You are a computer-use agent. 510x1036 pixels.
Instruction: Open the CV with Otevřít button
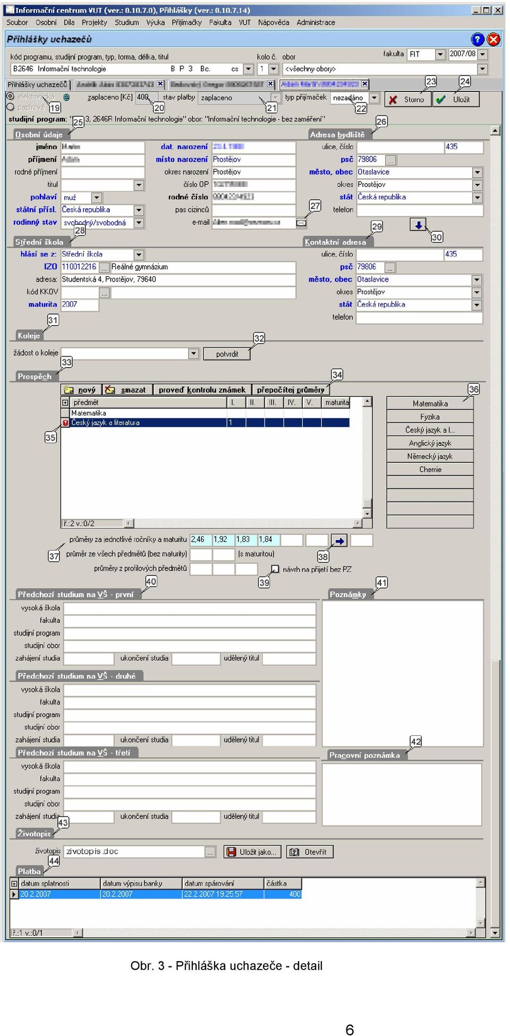point(310,852)
